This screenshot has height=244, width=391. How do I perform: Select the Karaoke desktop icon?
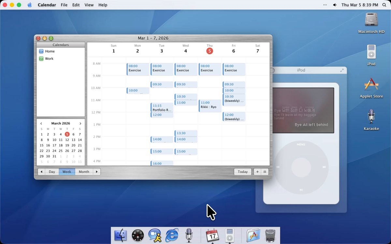tap(371, 120)
